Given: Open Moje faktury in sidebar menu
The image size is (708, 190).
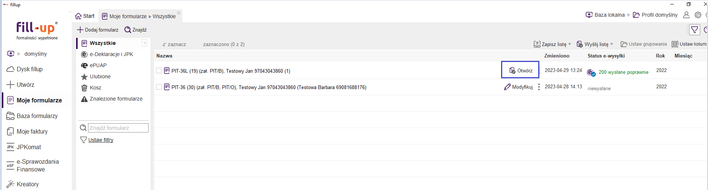Looking at the screenshot, I should pos(27,131).
